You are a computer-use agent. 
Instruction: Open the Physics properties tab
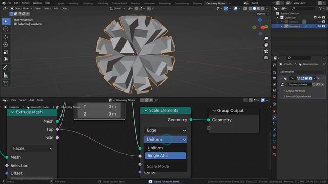pos(274,129)
